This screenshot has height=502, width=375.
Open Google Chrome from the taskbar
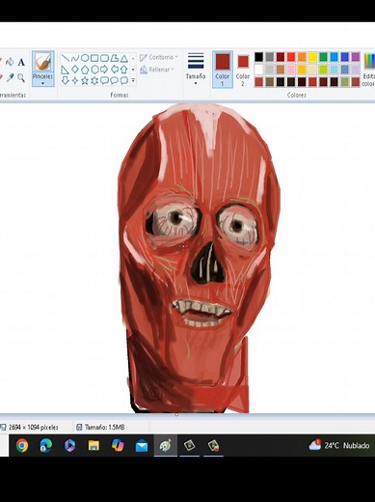[x=22, y=445]
